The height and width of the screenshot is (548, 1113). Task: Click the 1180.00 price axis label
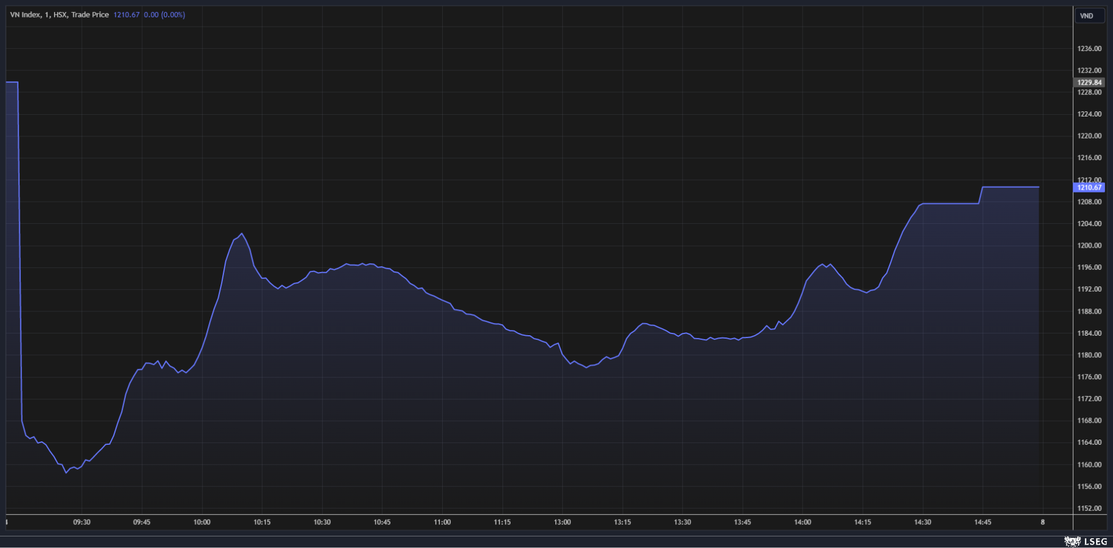coord(1089,355)
